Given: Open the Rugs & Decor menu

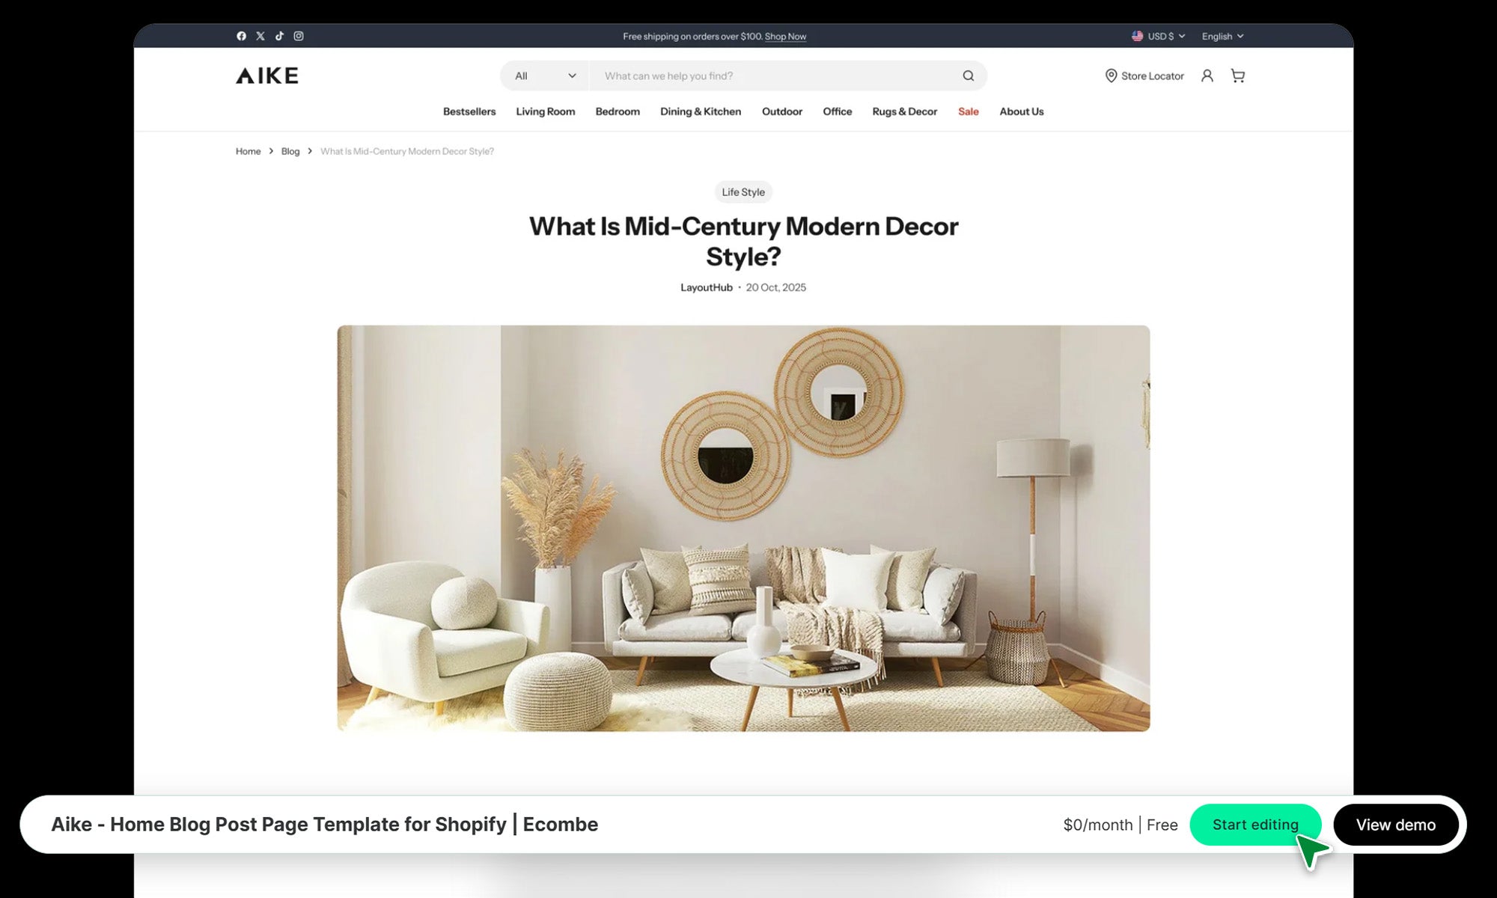Looking at the screenshot, I should (x=904, y=112).
